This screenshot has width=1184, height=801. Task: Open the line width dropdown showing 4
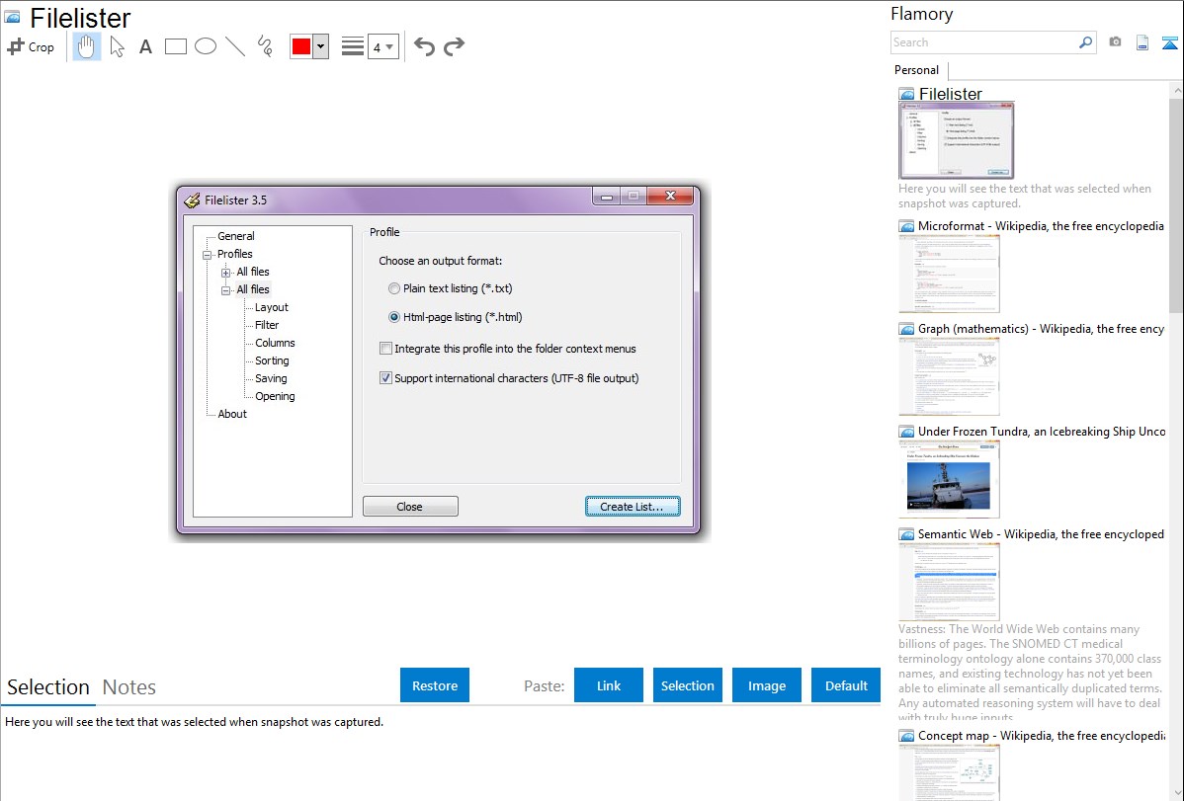click(x=382, y=46)
